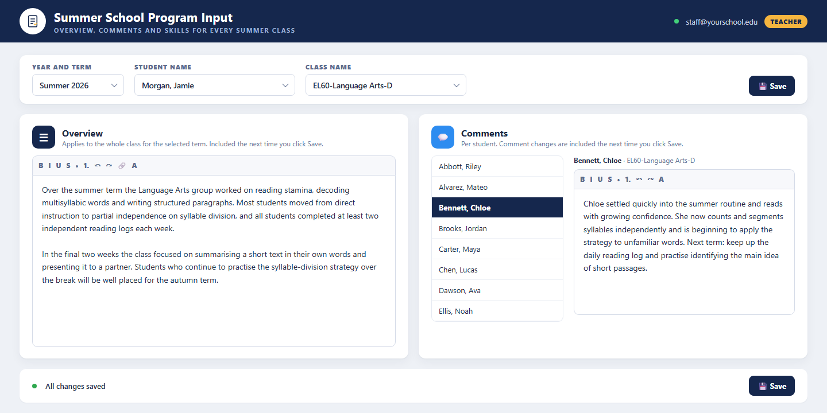Toggle Strikethrough in the Comments editor toolbar
This screenshot has width=827, height=413.
pyautogui.click(x=610, y=180)
